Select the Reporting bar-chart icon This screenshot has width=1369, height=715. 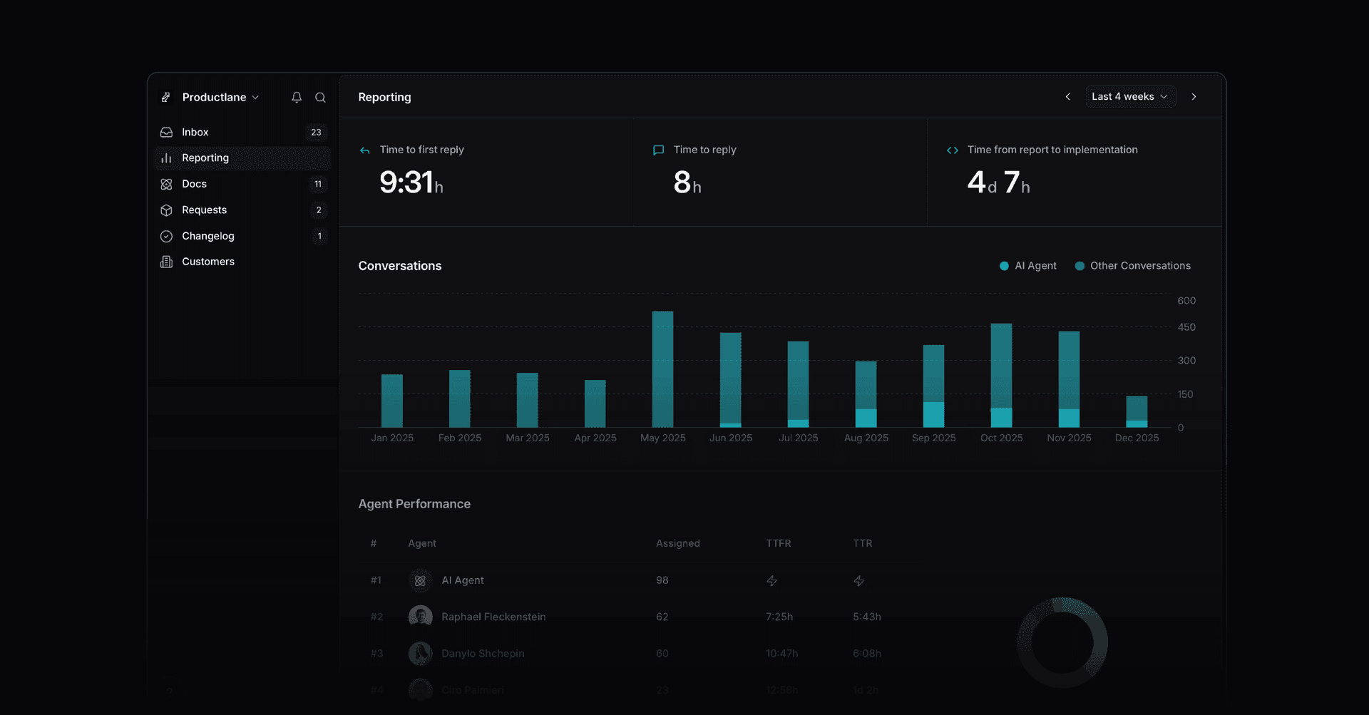(x=165, y=158)
